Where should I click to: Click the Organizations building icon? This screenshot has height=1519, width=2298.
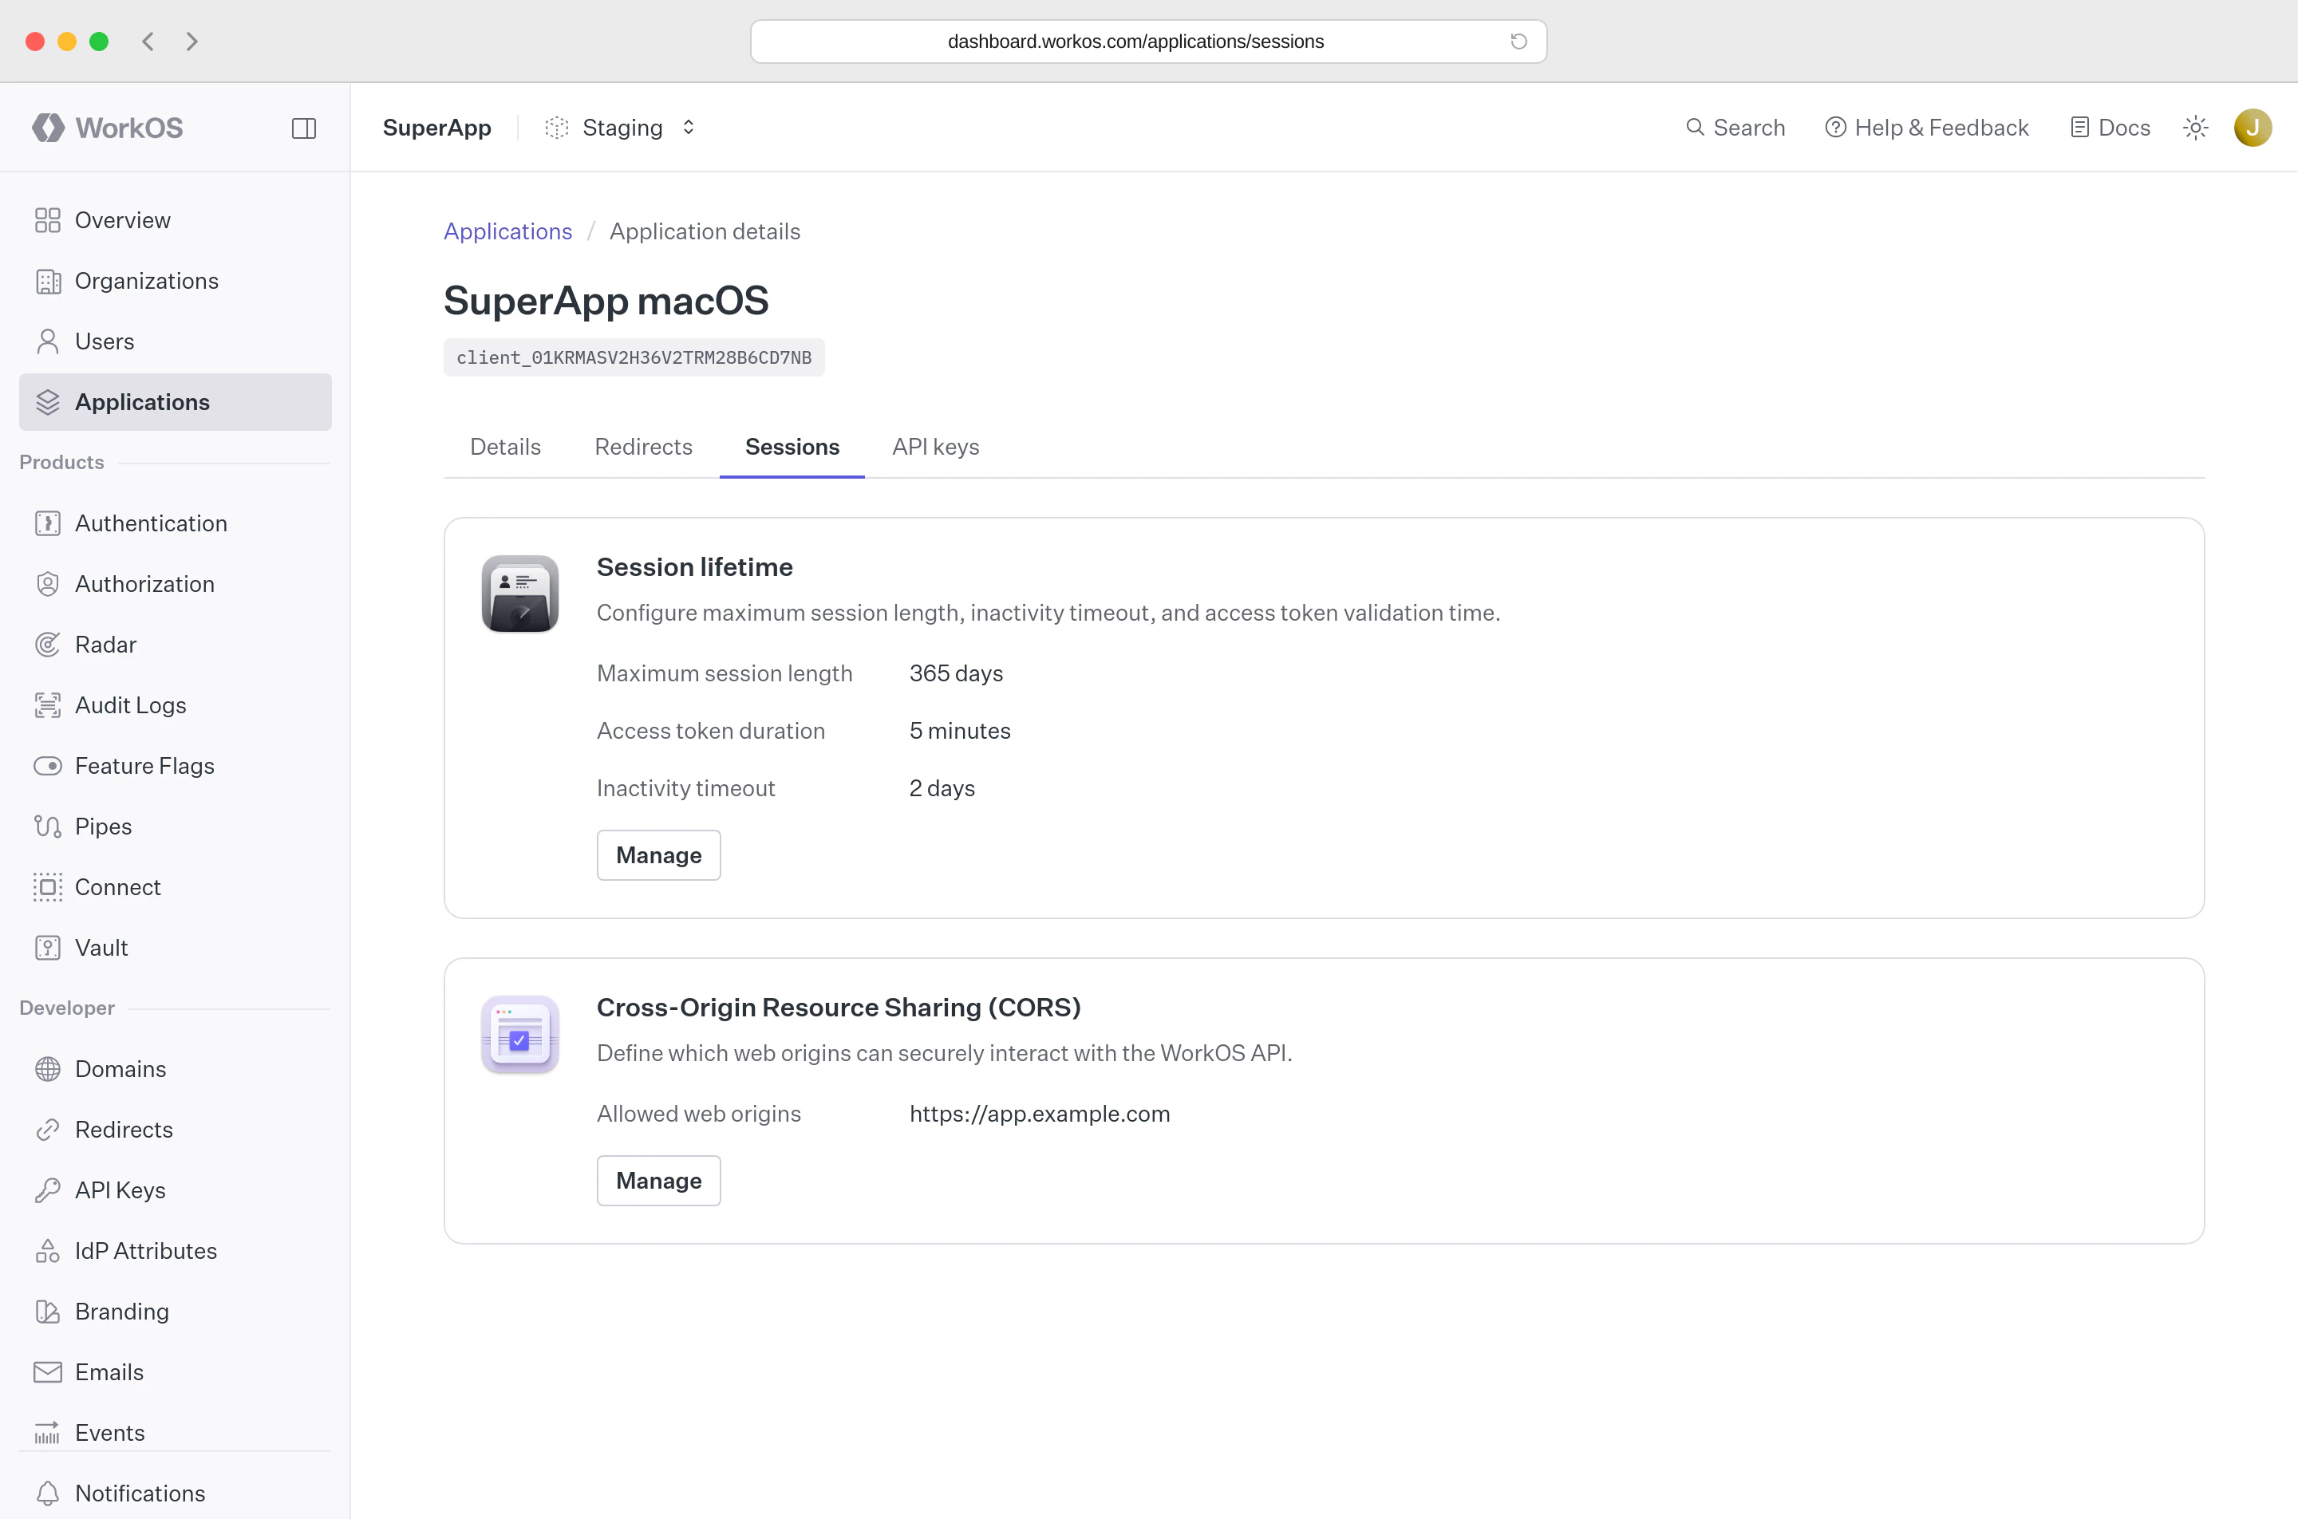coord(47,281)
